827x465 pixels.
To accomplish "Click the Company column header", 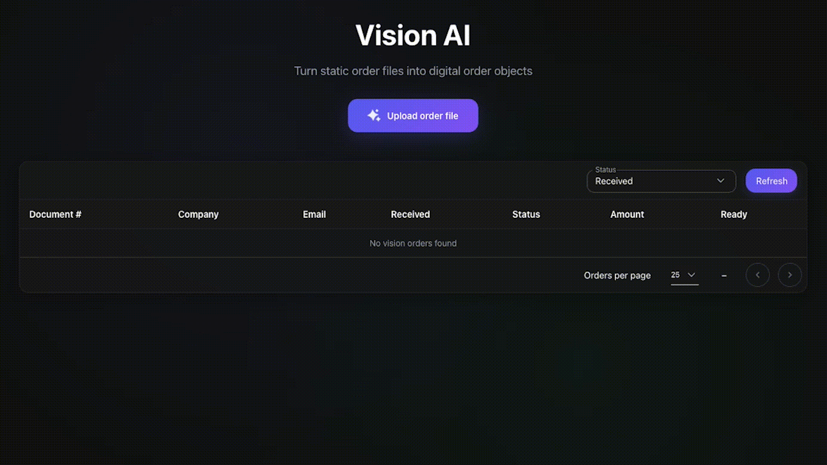I will [x=198, y=214].
